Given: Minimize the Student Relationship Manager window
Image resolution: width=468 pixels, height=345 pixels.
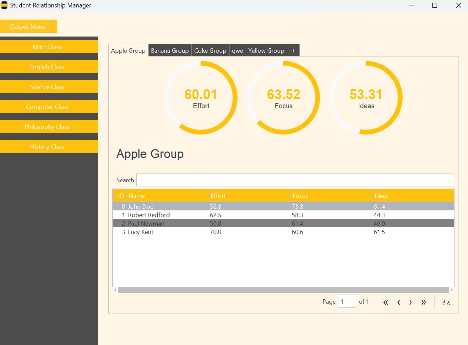Looking at the screenshot, I should coord(411,5).
